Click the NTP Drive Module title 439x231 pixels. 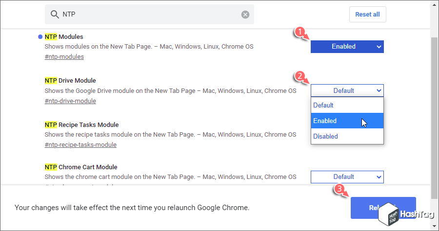click(70, 81)
